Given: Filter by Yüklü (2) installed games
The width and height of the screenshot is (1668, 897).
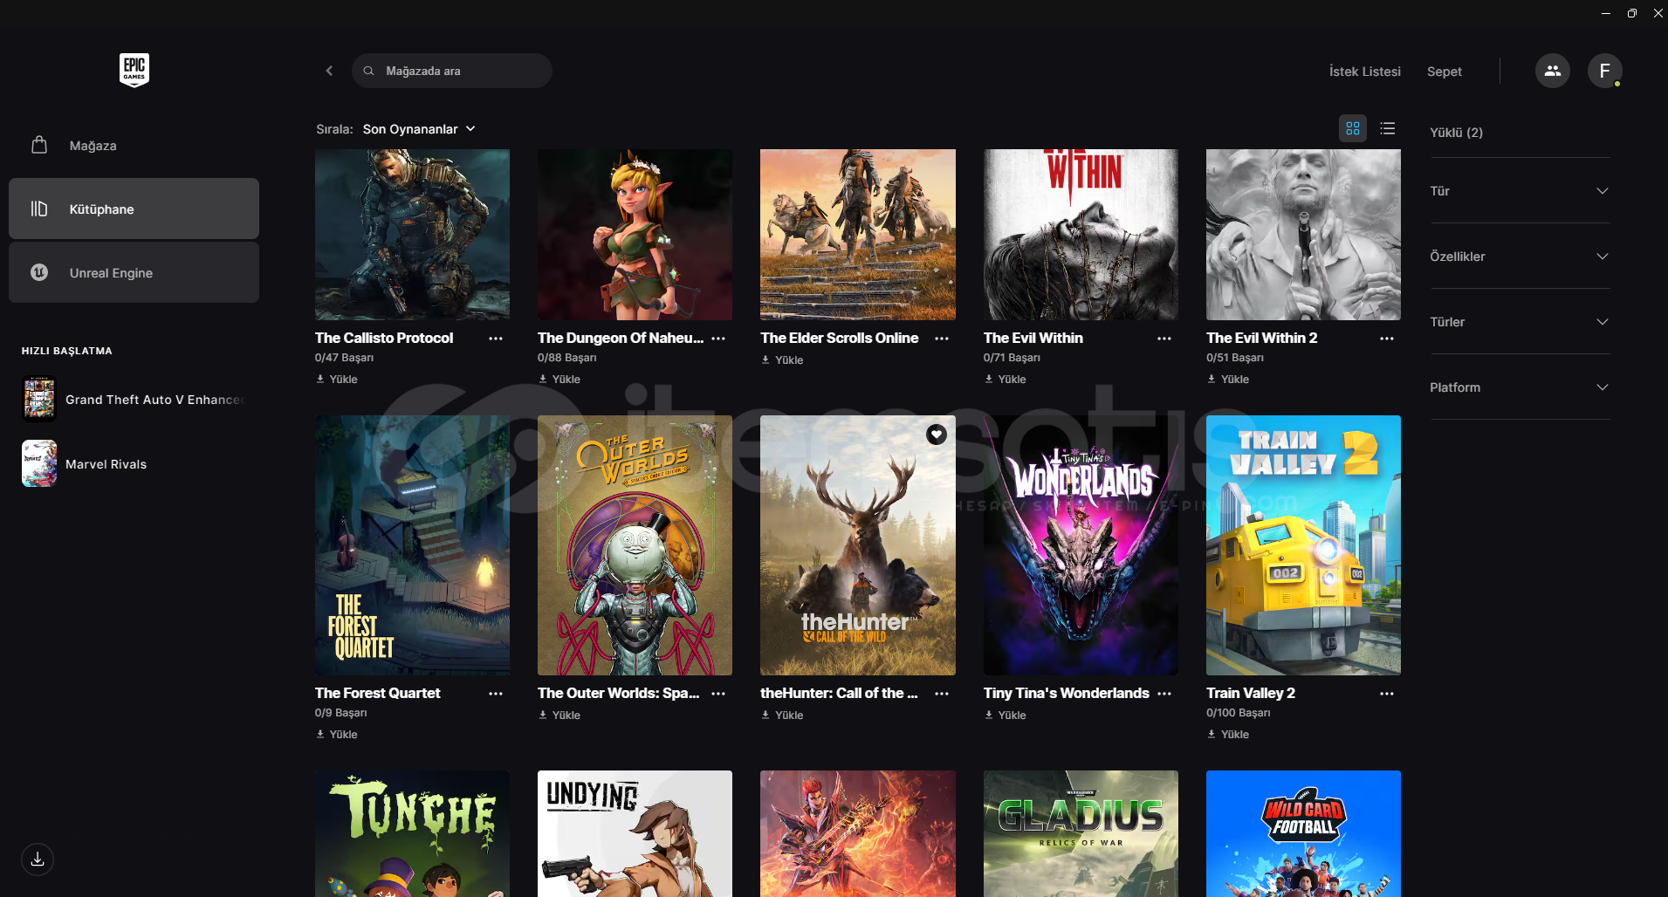Looking at the screenshot, I should (x=1456, y=133).
